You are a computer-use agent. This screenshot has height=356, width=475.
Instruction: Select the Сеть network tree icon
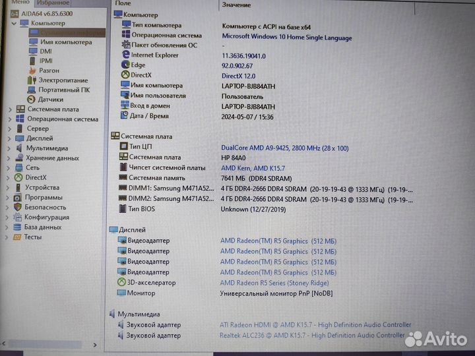pyautogui.click(x=18, y=167)
